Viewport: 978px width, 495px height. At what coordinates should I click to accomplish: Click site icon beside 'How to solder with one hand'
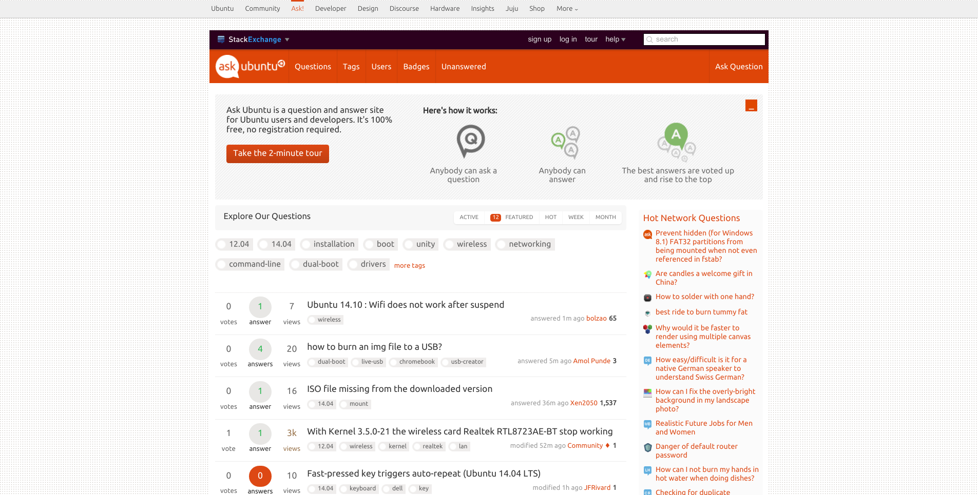point(648,298)
